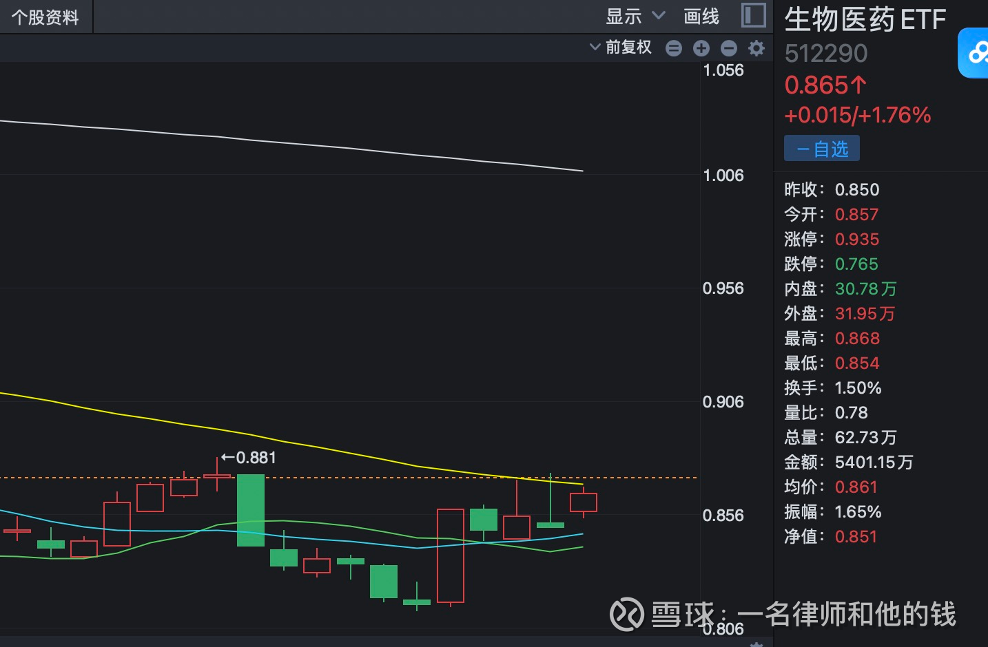Click the 今开 value 0.857
The height and width of the screenshot is (647, 988).
(x=856, y=214)
